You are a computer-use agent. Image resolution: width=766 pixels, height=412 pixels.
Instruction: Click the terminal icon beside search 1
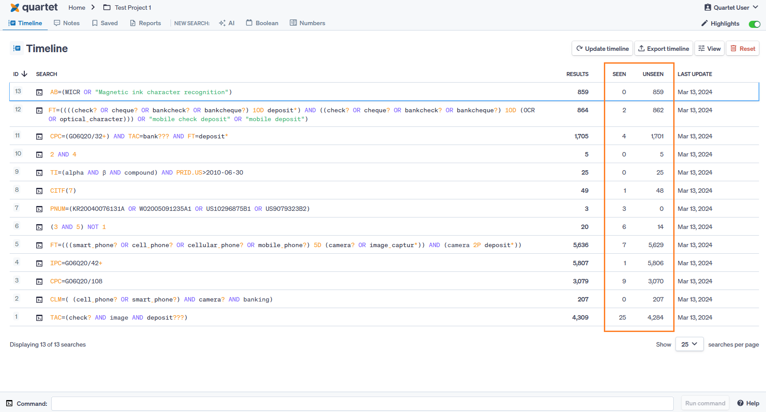click(x=39, y=318)
